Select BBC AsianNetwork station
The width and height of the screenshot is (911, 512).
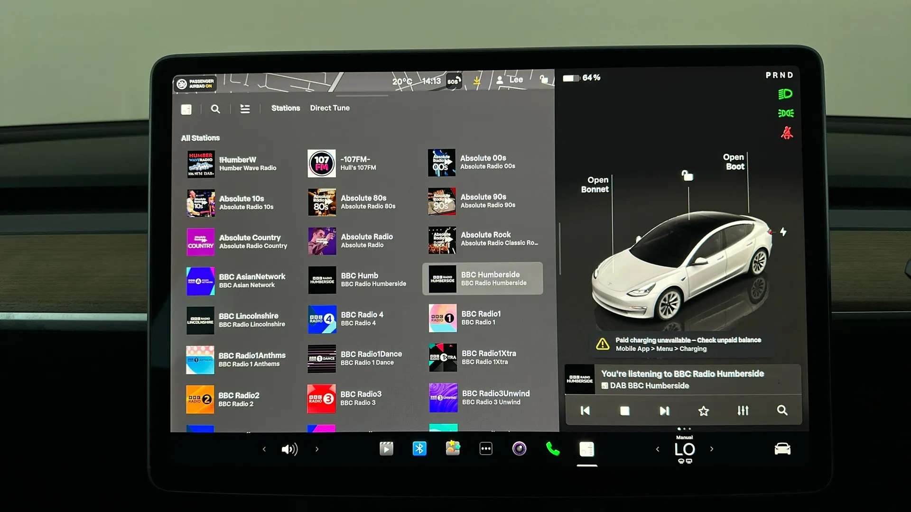pos(237,281)
